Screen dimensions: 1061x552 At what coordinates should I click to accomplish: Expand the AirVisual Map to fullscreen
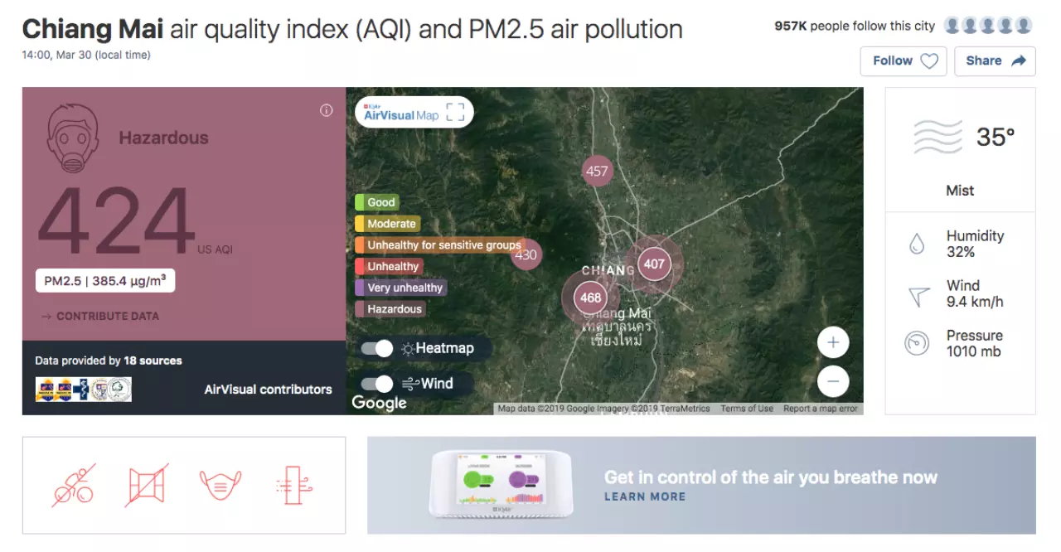455,112
